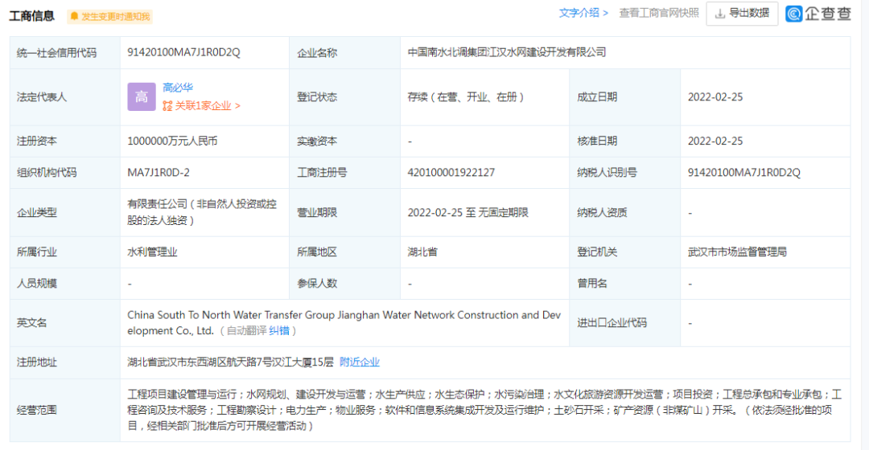Click the registered address text
The height and width of the screenshot is (450, 869).
(x=230, y=362)
